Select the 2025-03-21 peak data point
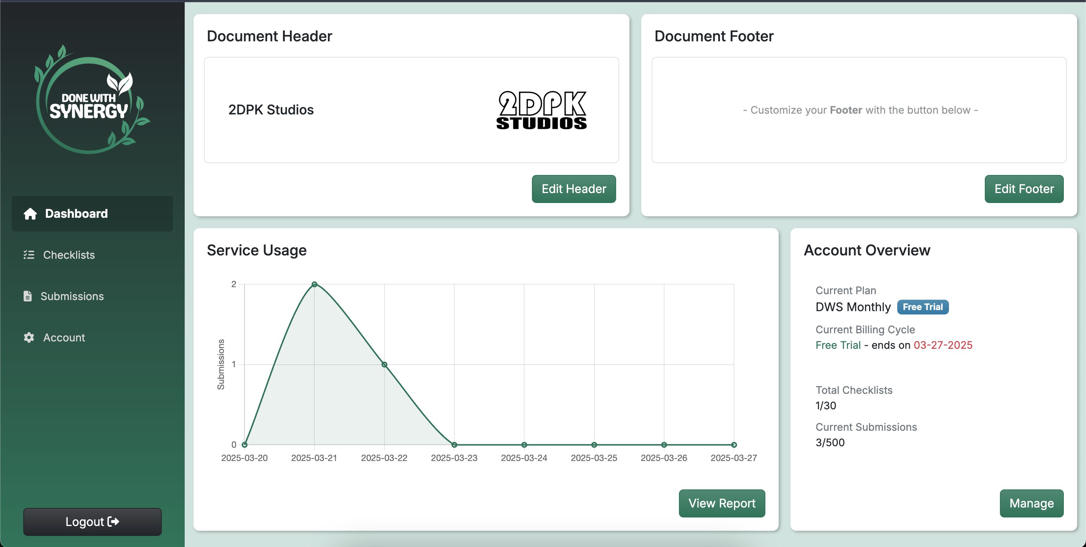1086x547 pixels. click(314, 284)
